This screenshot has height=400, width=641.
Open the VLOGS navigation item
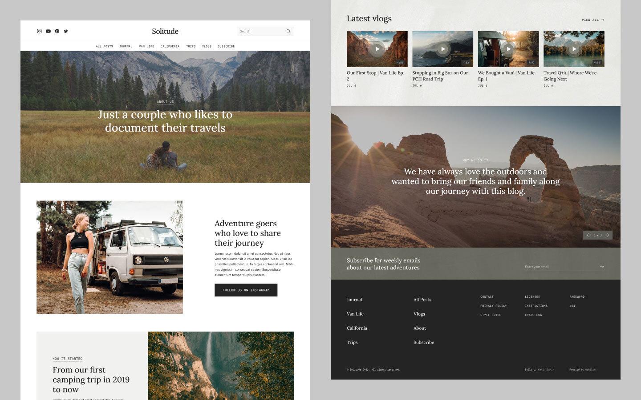[x=207, y=46]
